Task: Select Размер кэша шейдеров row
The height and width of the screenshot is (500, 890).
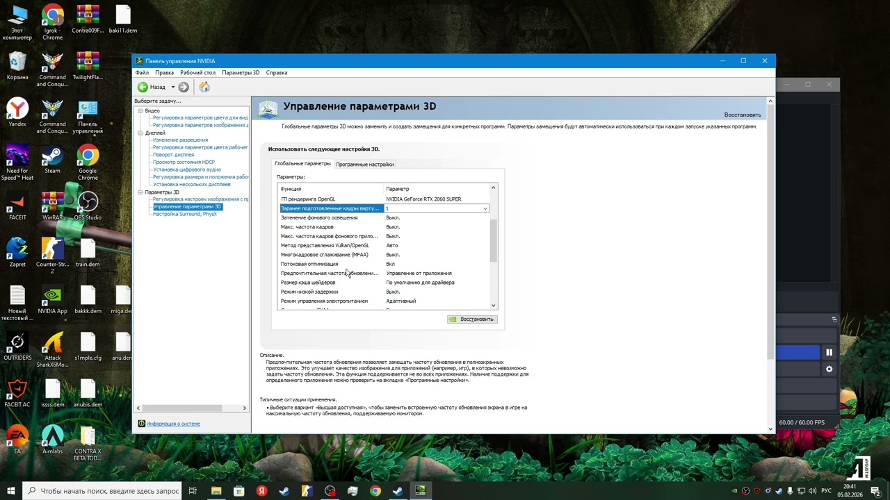Action: click(x=384, y=283)
